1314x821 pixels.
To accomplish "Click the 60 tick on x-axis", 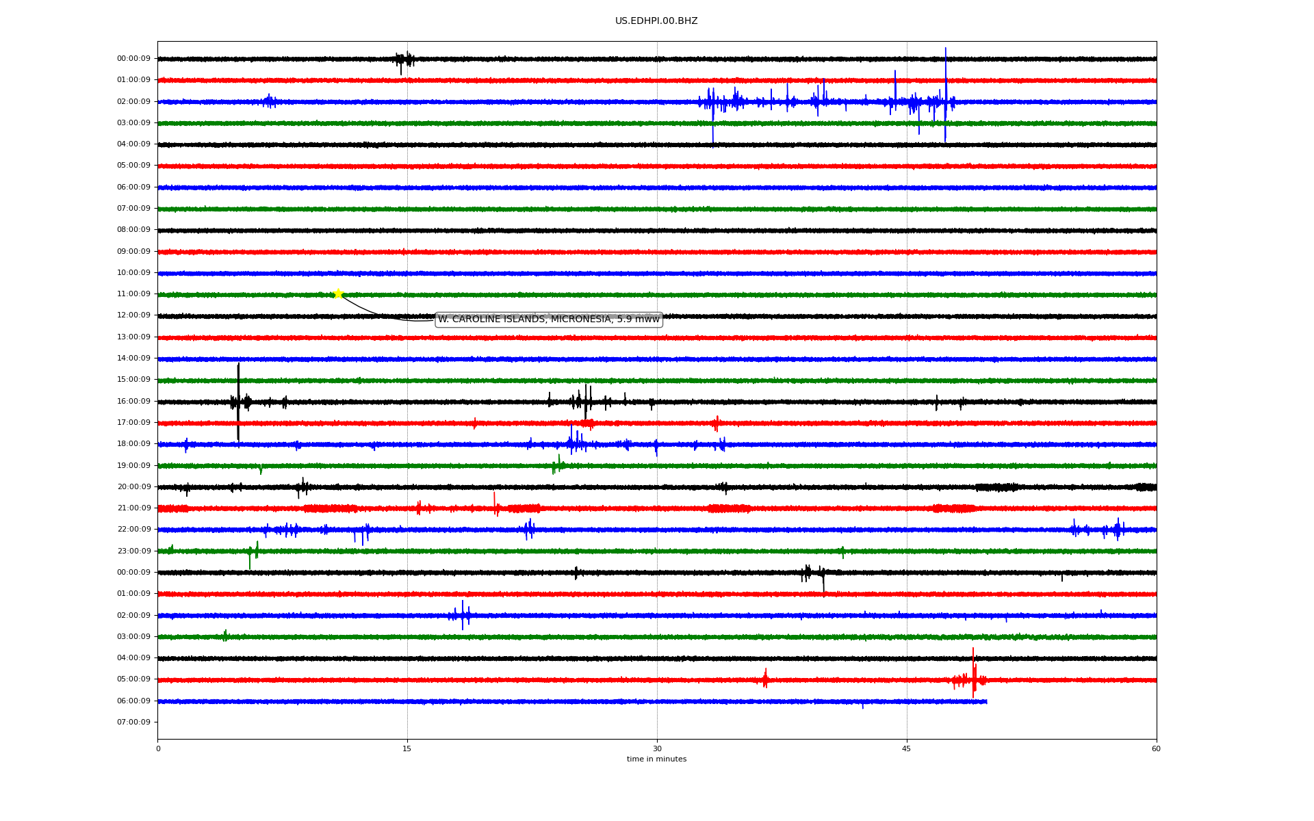I will (1156, 749).
